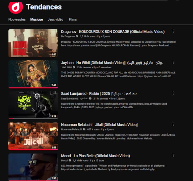The image size is (193, 181).
Task: Play the Jilali video thumbnail
Action: (33, 136)
